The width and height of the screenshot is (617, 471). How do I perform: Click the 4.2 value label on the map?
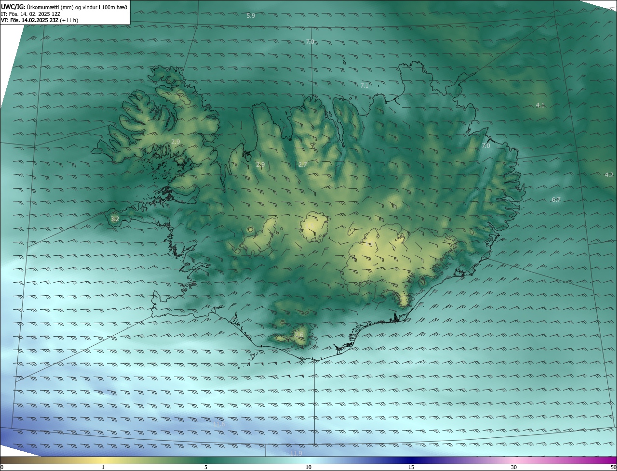coord(609,175)
